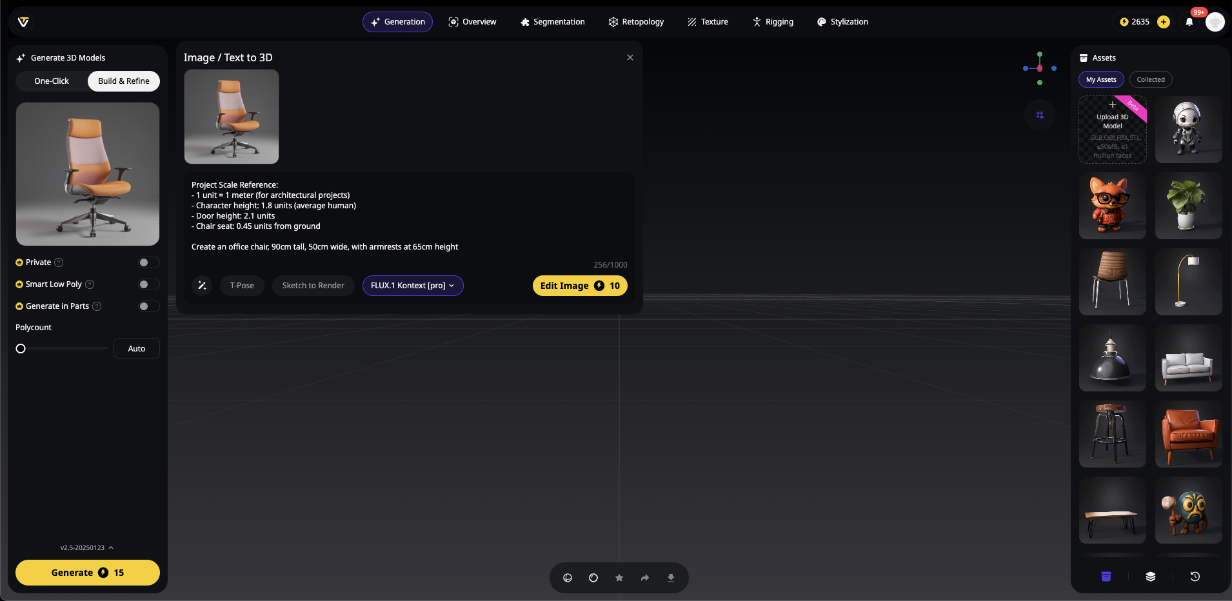Click the Polycount slider handle
Screen dimensions: 1232x601
click(x=21, y=349)
